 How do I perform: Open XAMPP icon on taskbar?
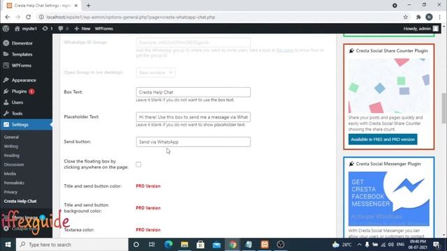tap(265, 245)
